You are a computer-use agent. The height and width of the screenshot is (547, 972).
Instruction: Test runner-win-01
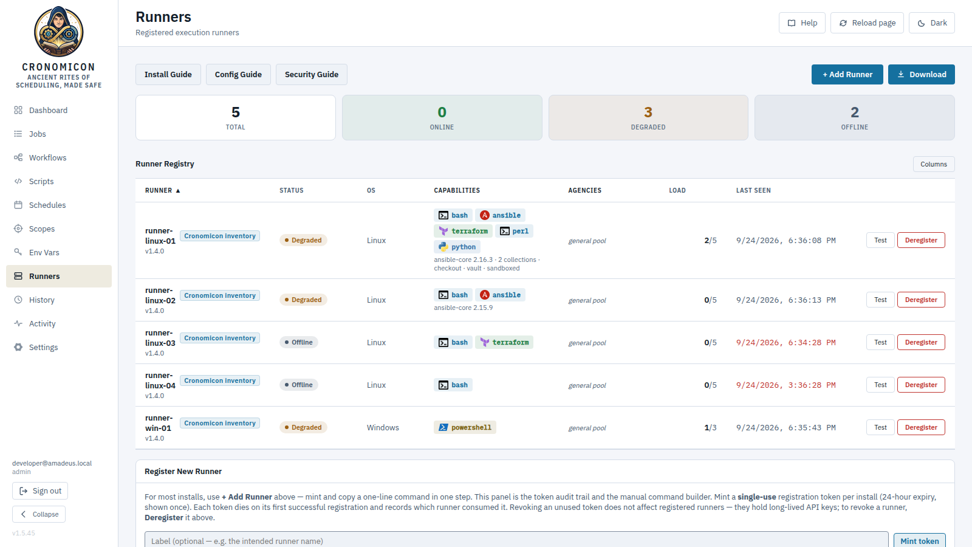880,427
